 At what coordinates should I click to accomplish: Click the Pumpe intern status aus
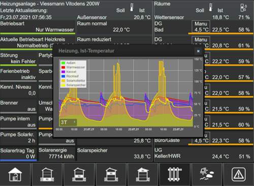click(x=31, y=125)
